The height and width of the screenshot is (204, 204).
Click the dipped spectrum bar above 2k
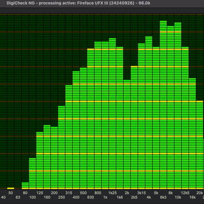127,135
